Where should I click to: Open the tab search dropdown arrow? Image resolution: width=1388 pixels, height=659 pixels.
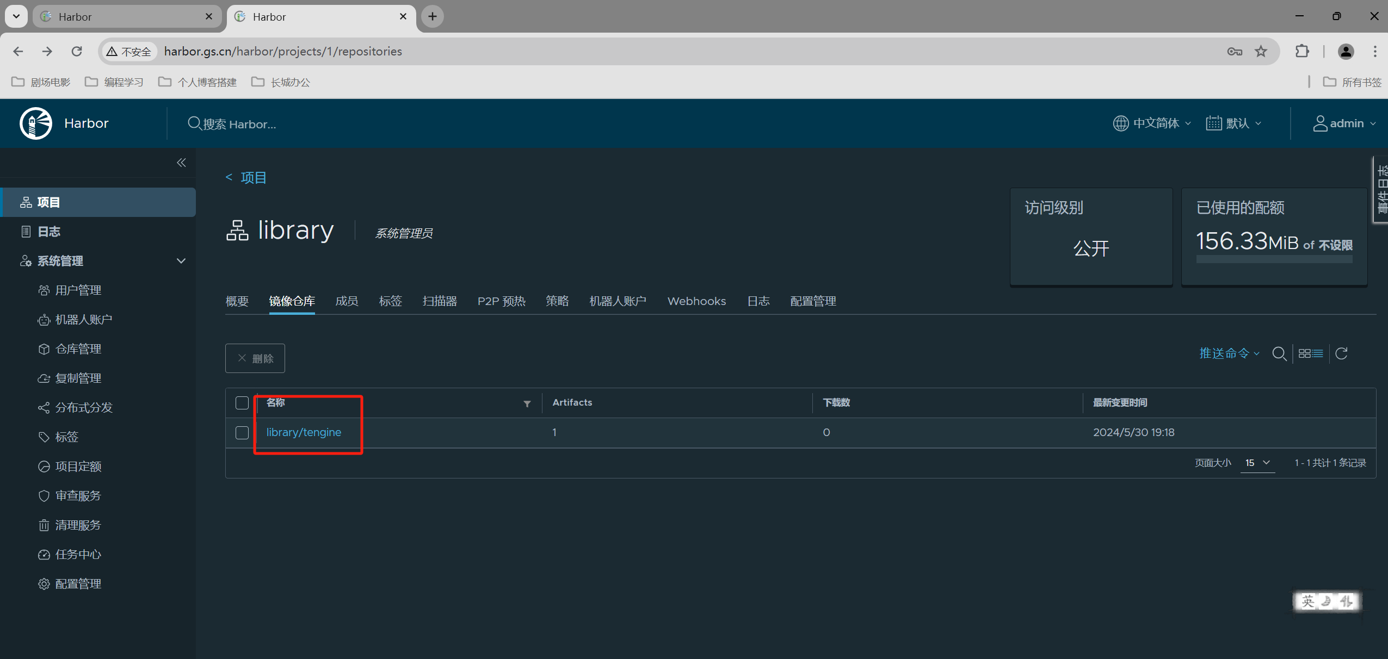pyautogui.click(x=16, y=16)
